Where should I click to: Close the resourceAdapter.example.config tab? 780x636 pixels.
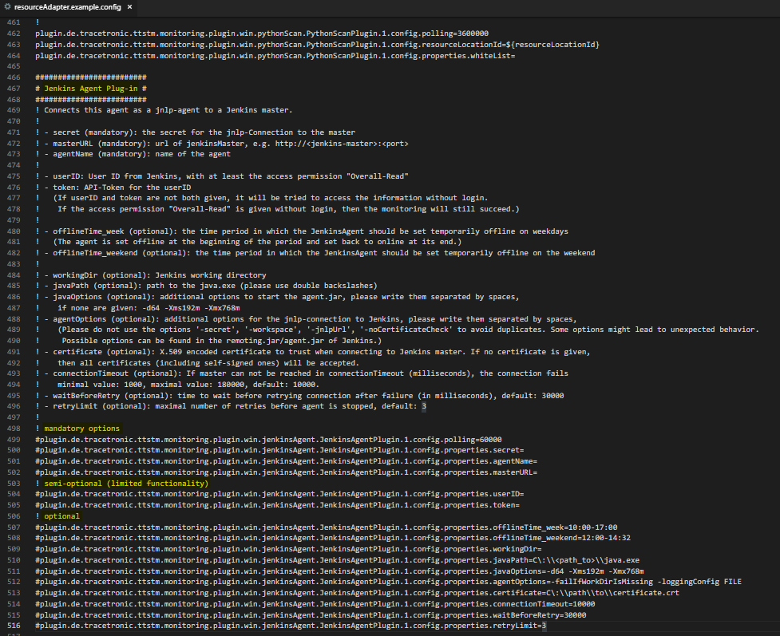(129, 6)
